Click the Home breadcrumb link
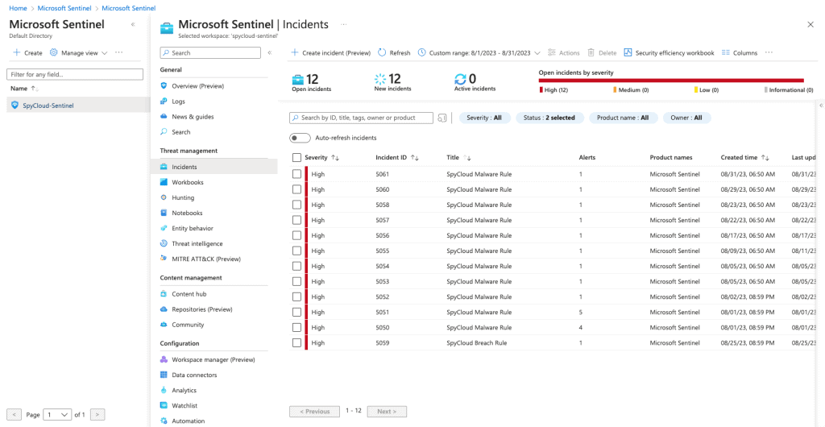 (x=18, y=8)
